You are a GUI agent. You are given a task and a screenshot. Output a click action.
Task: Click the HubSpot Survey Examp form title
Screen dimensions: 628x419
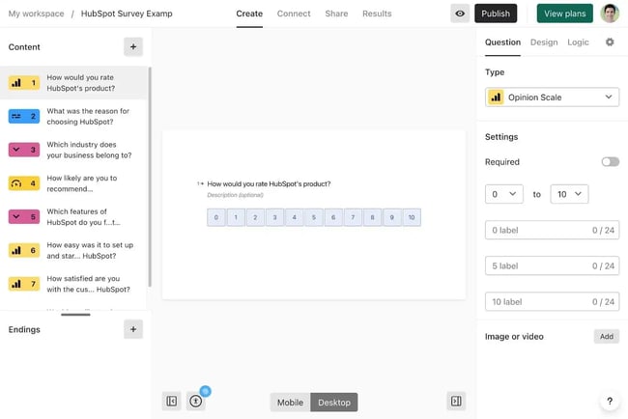point(127,14)
